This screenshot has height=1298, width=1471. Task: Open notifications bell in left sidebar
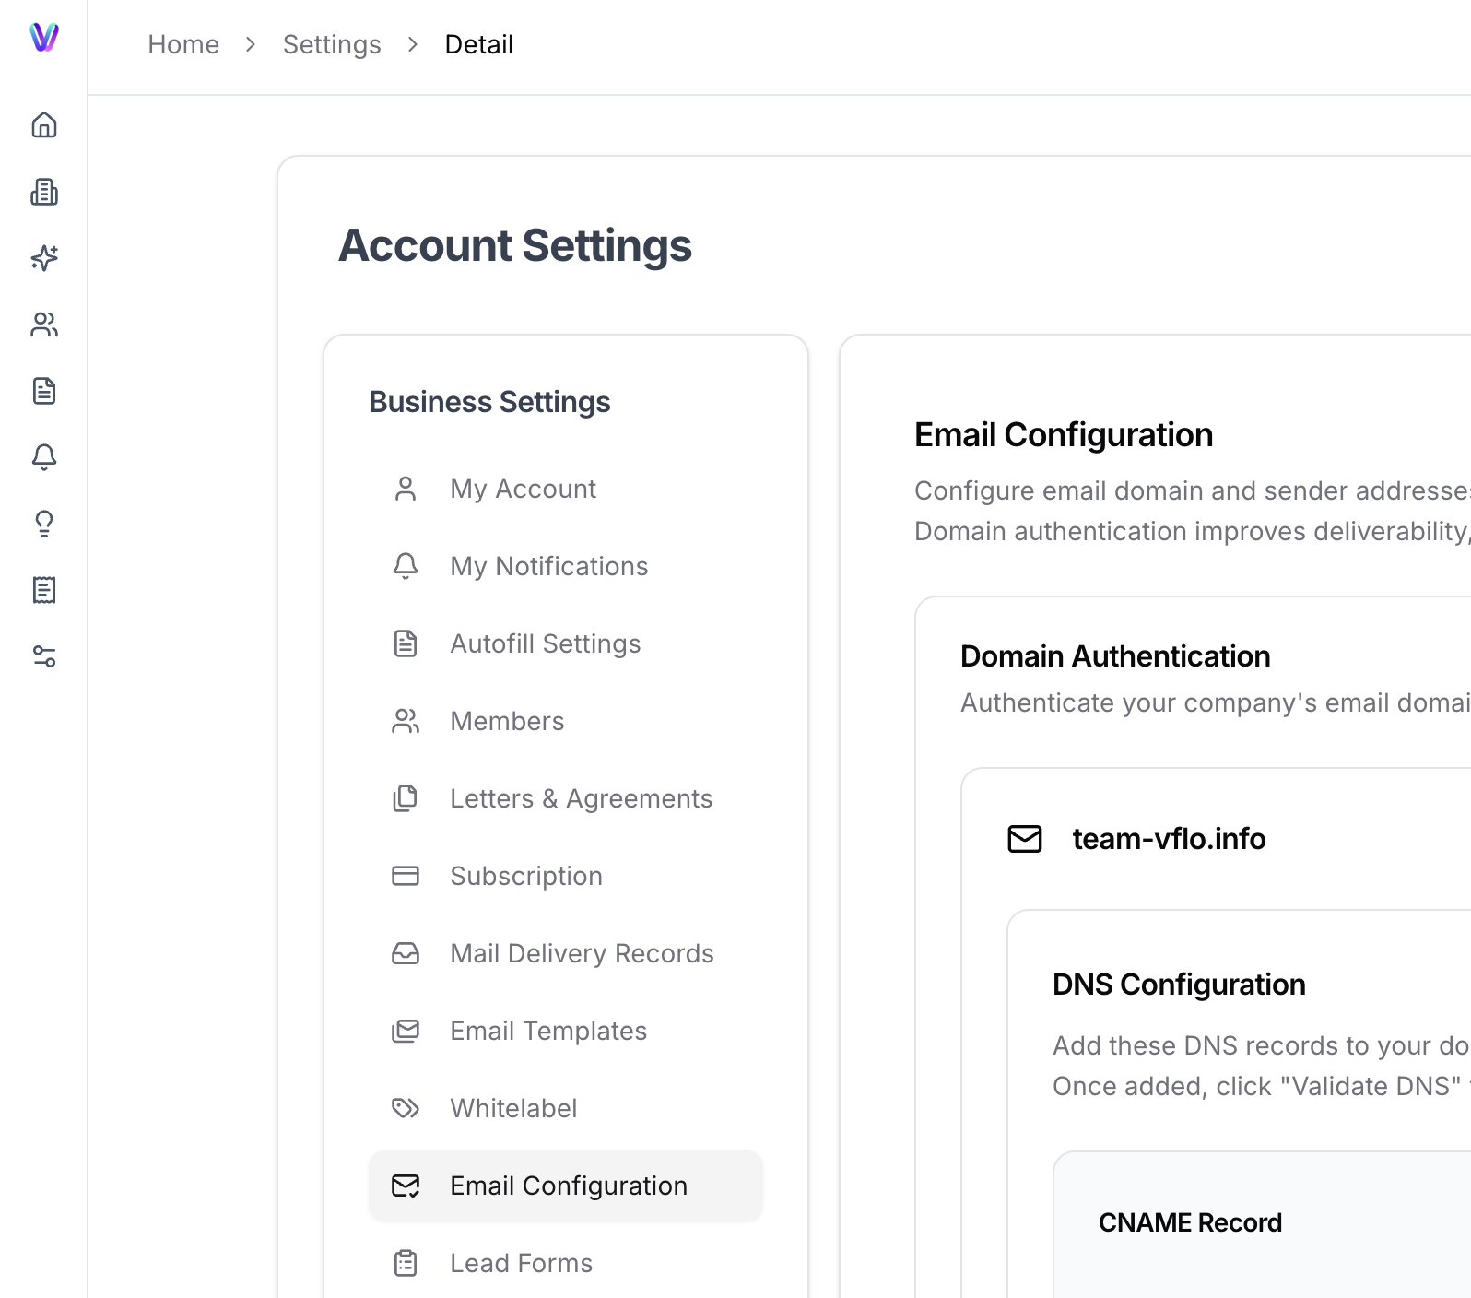pos(44,457)
